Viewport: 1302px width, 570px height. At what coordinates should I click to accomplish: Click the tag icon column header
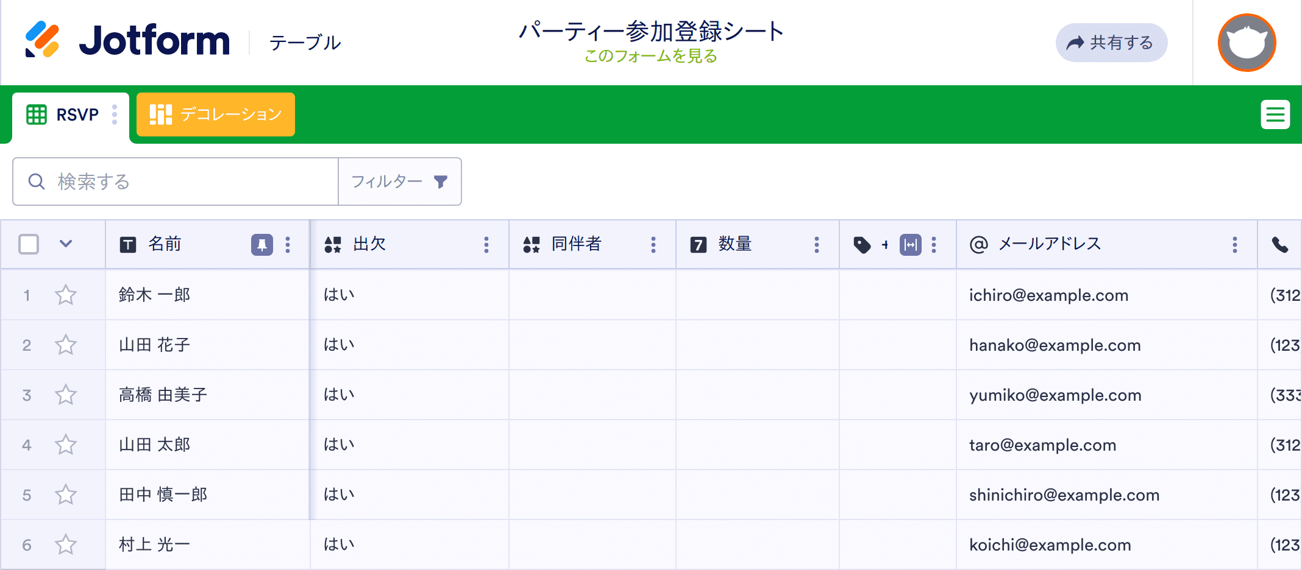tap(862, 245)
